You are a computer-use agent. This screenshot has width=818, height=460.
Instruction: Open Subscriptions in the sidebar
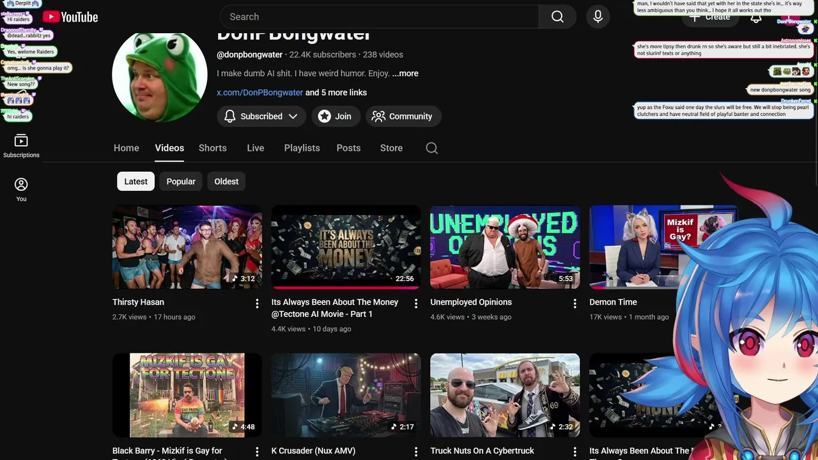point(21,146)
